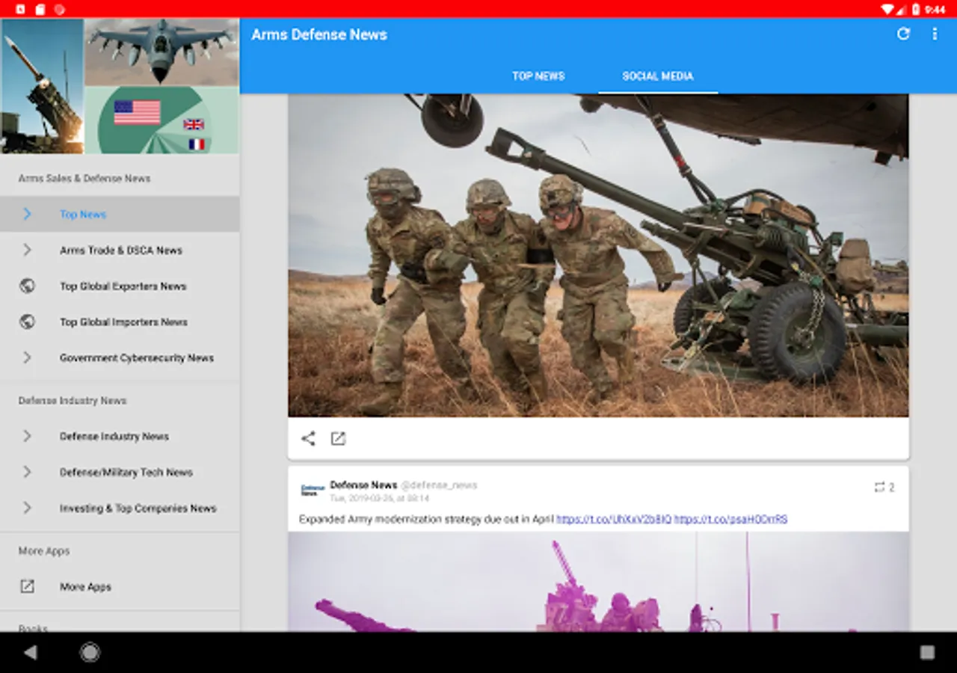This screenshot has height=673, width=957.
Task: Open the @defense_news handle
Action: click(x=439, y=485)
